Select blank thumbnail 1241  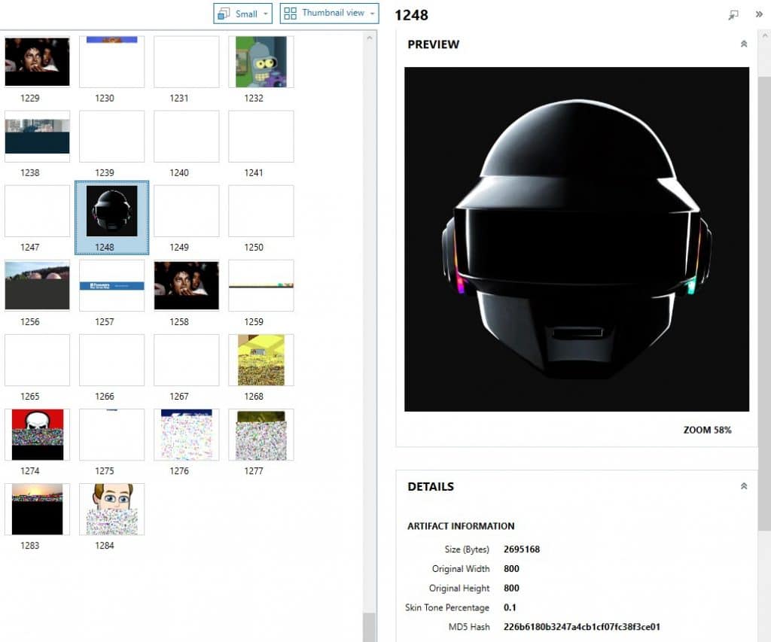pos(261,136)
